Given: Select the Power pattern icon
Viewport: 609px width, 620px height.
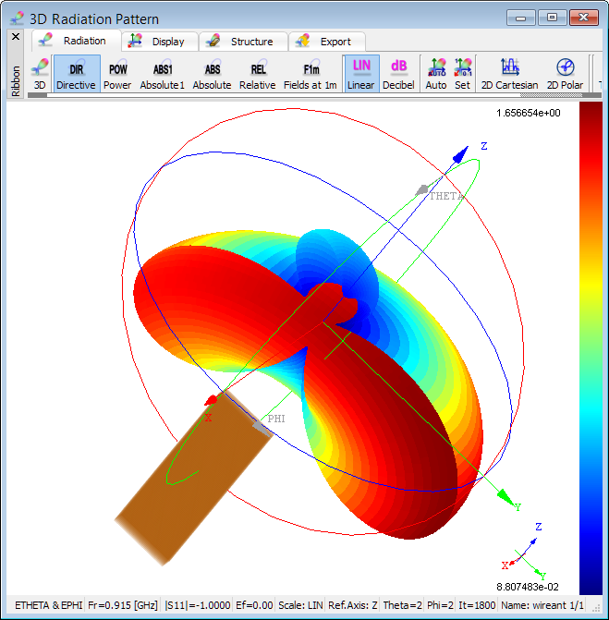Looking at the screenshot, I should tap(117, 74).
